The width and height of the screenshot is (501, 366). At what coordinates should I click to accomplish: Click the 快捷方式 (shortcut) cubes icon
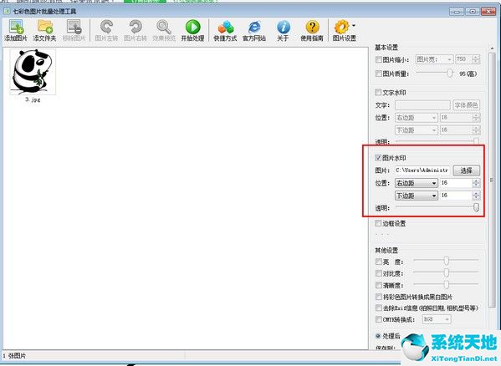[225, 27]
